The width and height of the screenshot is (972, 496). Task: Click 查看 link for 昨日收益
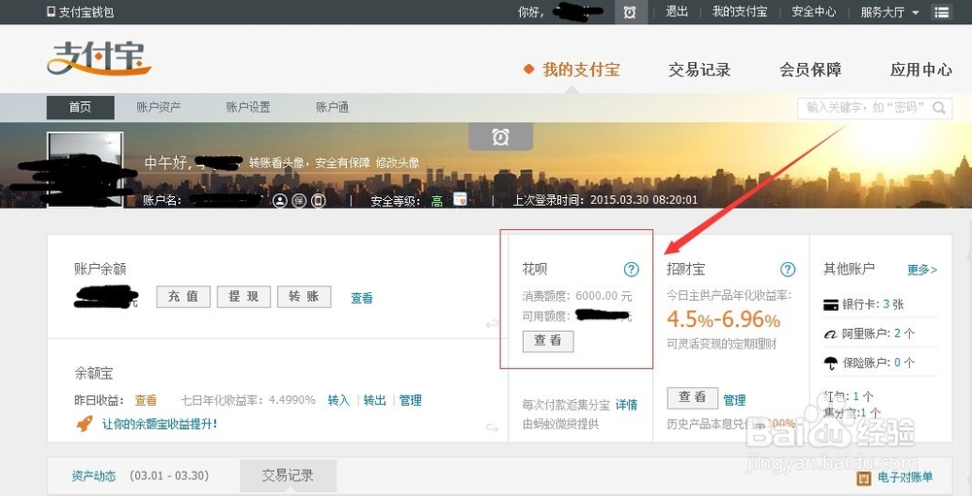(146, 400)
